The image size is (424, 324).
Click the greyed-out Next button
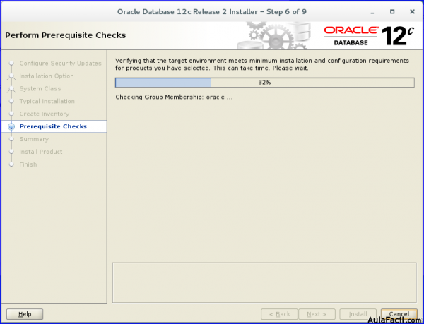pos(317,314)
